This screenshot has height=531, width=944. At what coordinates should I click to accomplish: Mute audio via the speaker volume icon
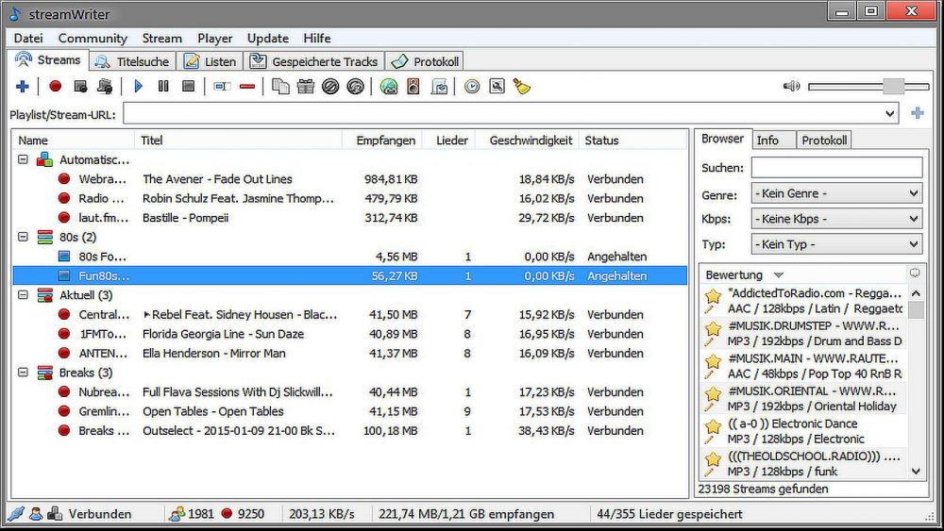791,87
